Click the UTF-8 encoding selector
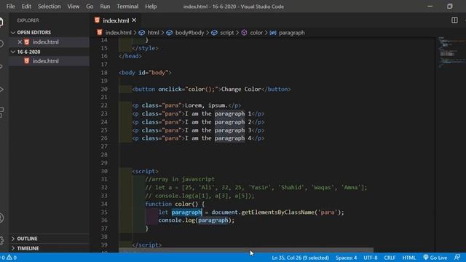This screenshot has width=466, height=262. click(371, 258)
